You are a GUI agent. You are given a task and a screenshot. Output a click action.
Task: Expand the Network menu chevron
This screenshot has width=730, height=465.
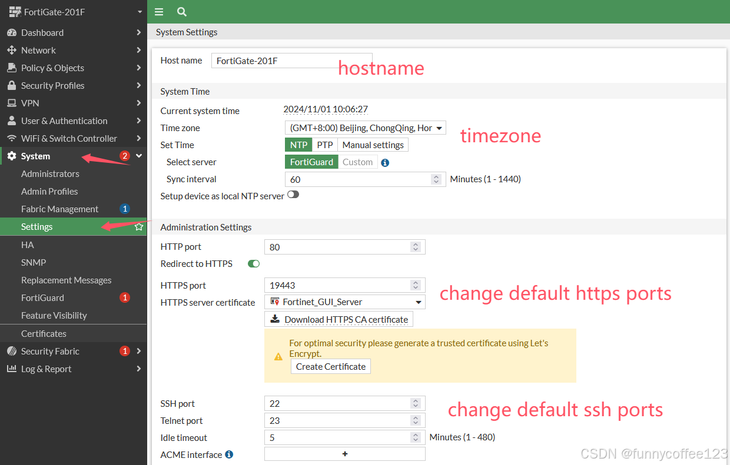point(139,50)
